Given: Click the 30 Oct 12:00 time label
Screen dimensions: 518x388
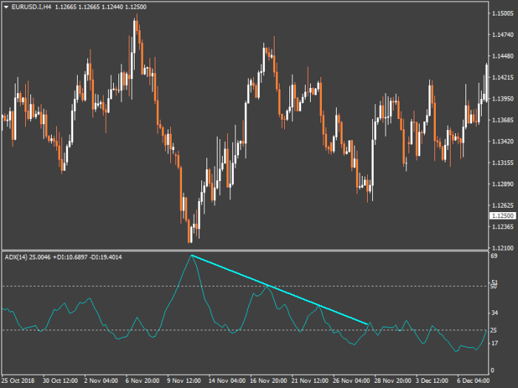Looking at the screenshot, I should [60, 381].
